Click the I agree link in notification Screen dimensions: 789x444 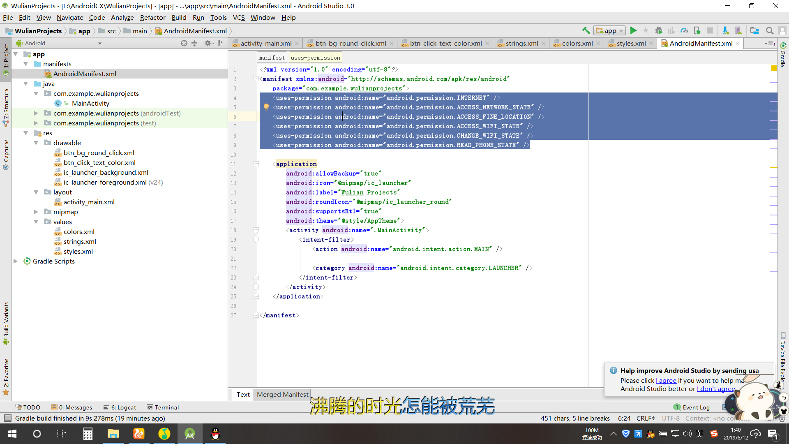(x=666, y=380)
